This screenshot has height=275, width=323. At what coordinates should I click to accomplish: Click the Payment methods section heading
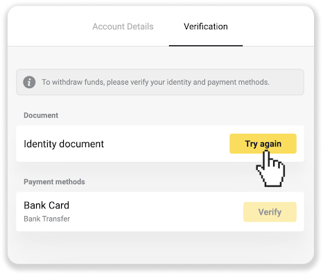54,182
